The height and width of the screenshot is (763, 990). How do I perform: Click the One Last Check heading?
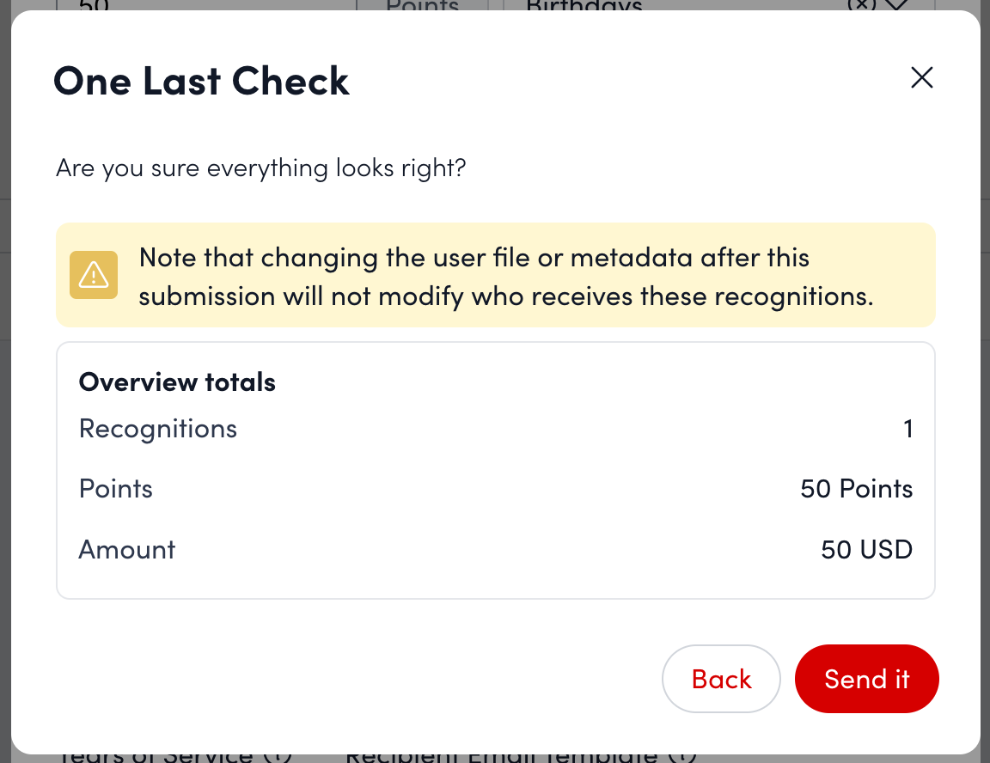coord(201,82)
